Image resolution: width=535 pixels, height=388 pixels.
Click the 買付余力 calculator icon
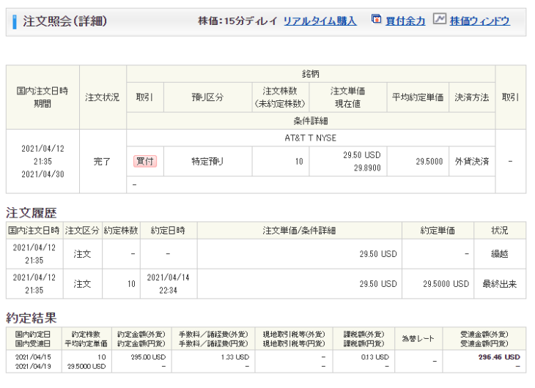376,20
